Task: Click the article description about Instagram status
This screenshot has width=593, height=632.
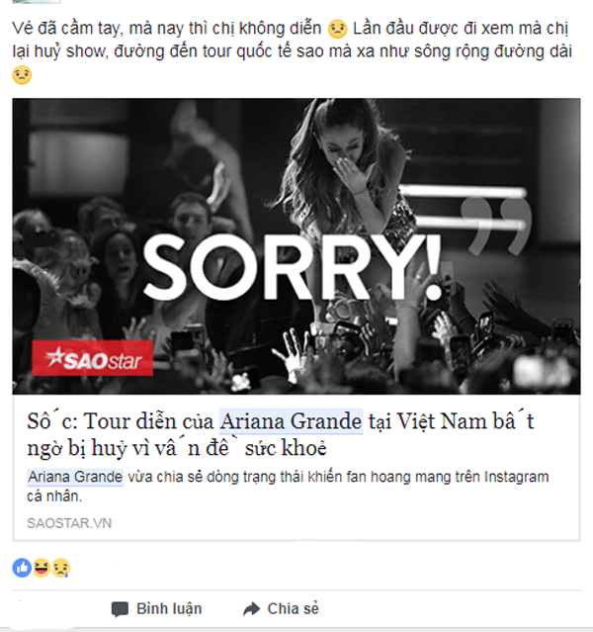Action: click(288, 486)
